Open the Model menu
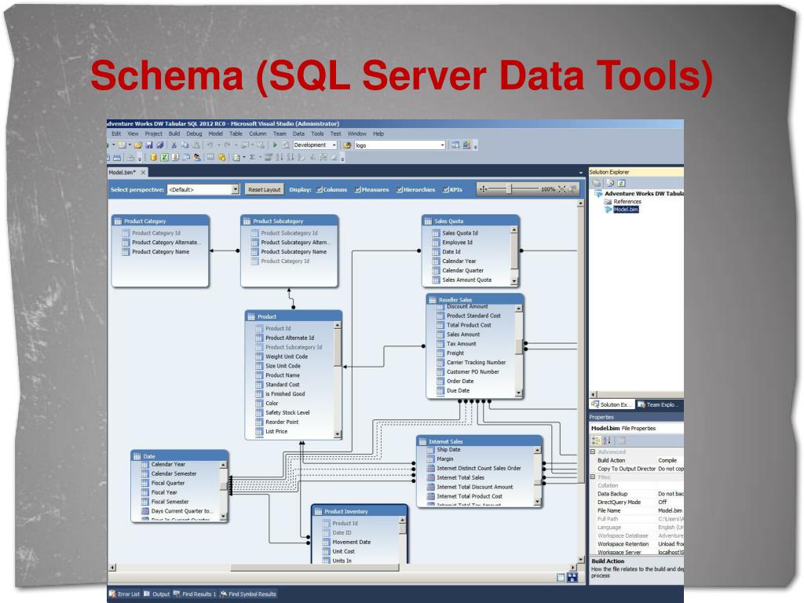804x603 pixels. (215, 133)
